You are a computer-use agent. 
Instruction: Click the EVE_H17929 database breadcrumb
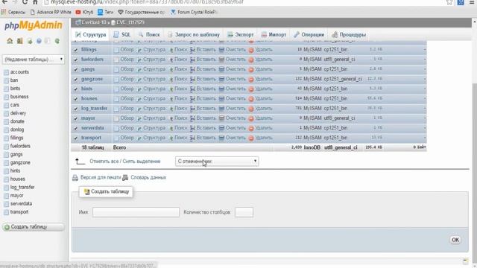pyautogui.click(x=130, y=22)
